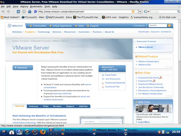Click the orange search go icon on VMware page
The image size is (181, 136).
point(169,25)
